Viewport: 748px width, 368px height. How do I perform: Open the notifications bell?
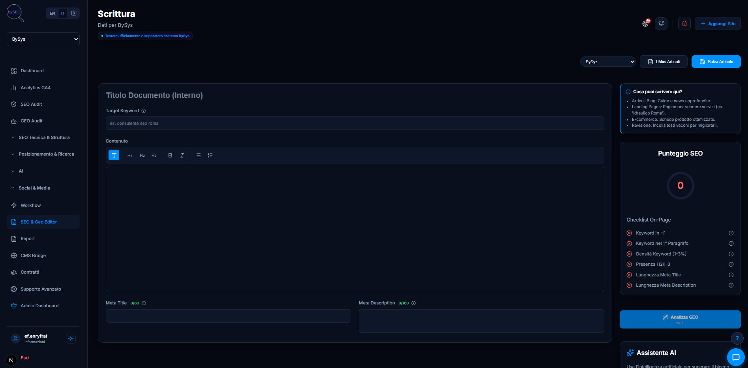coord(661,24)
